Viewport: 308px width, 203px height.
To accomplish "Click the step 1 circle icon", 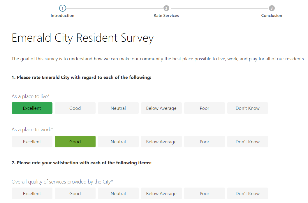I will (62, 8).
